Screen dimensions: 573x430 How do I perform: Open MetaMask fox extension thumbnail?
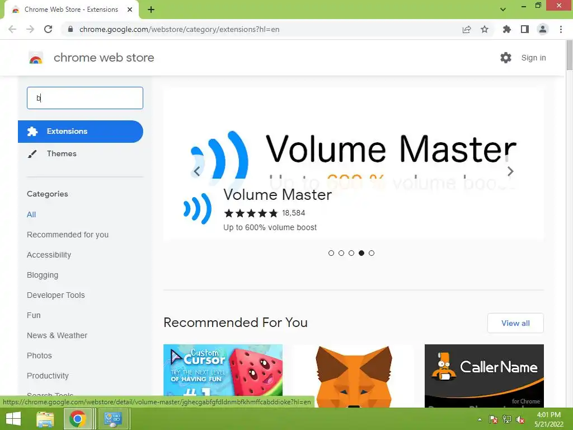coord(354,376)
